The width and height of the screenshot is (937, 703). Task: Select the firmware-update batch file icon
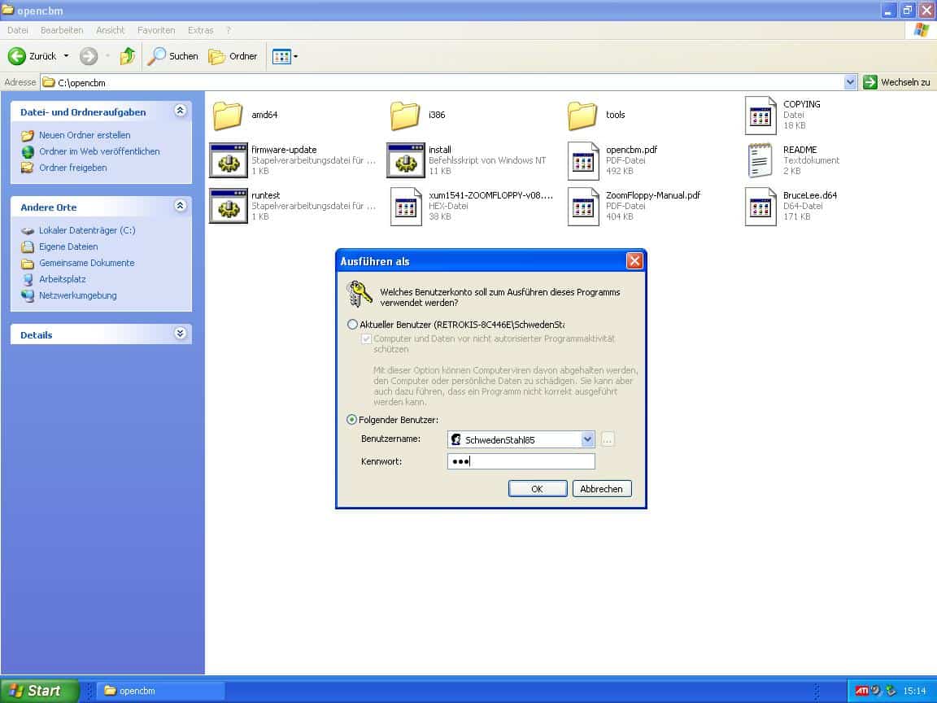[228, 160]
